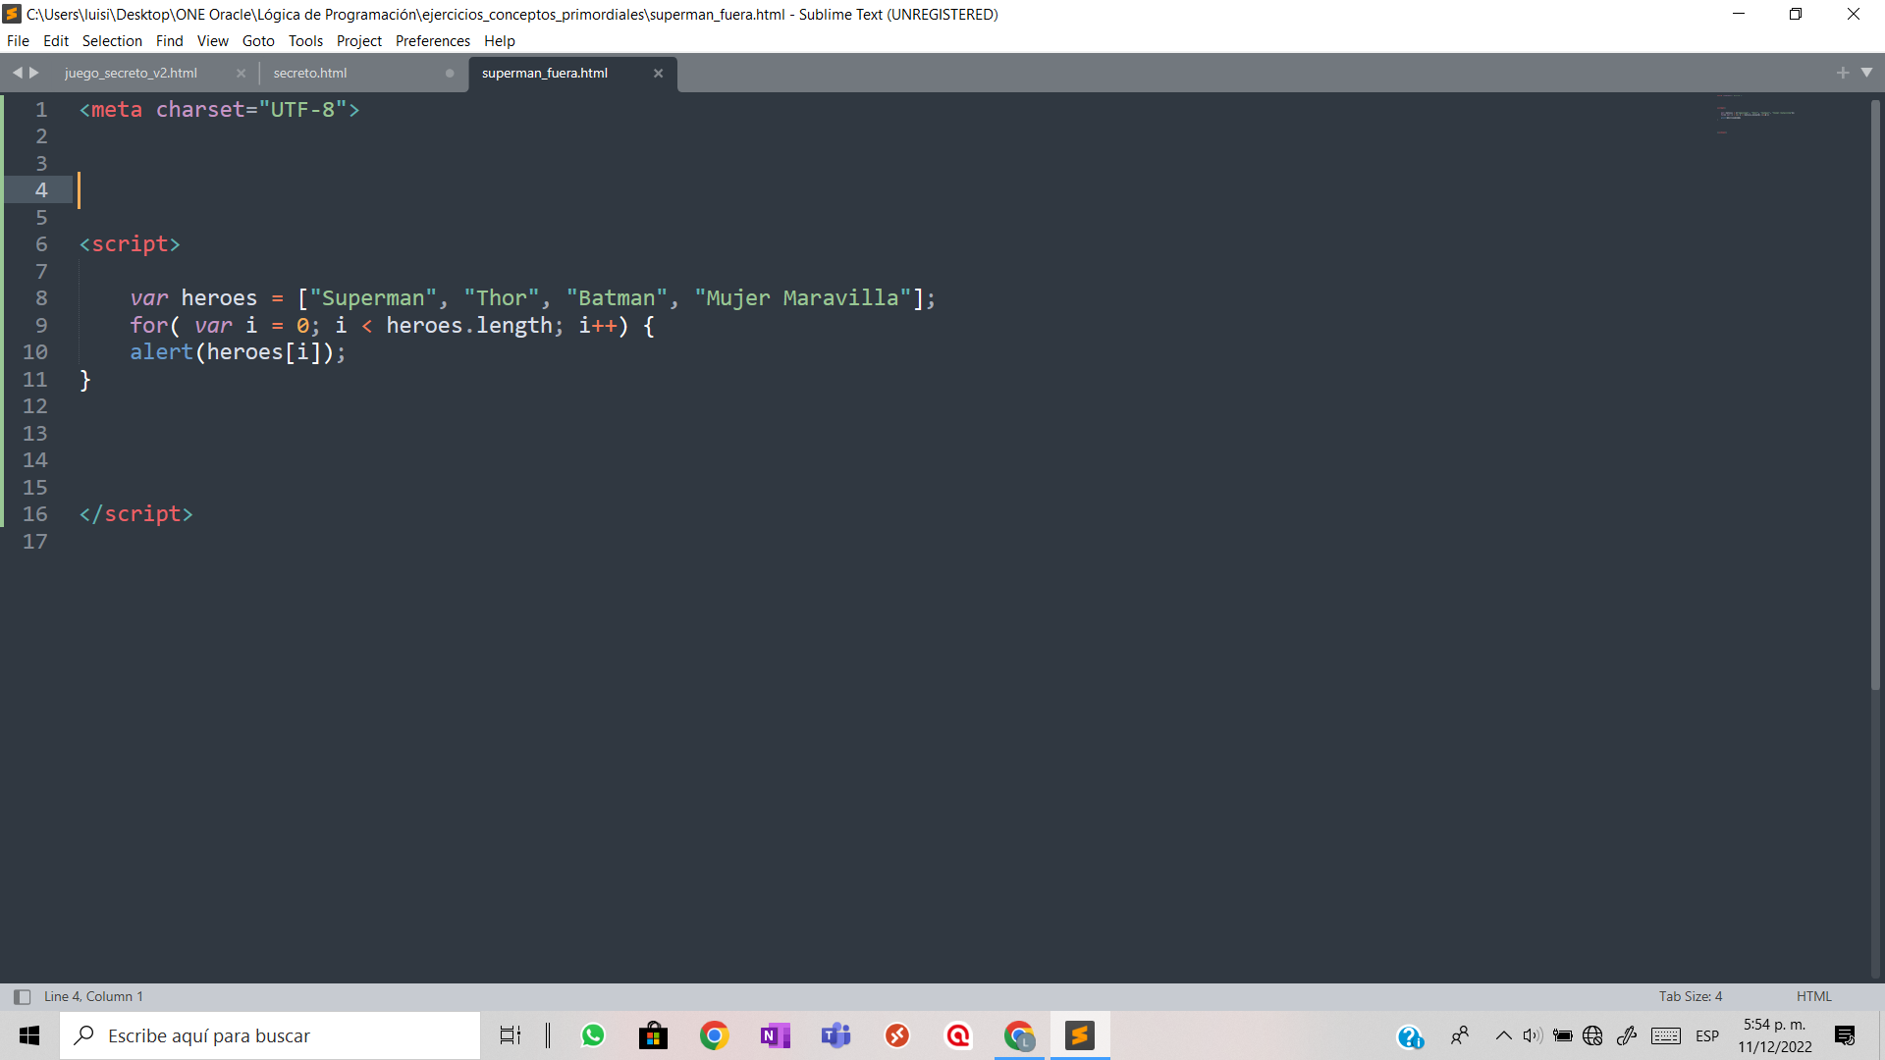Open the tab list dropdown arrow
Screen dimensions: 1885x1060
[1867, 73]
